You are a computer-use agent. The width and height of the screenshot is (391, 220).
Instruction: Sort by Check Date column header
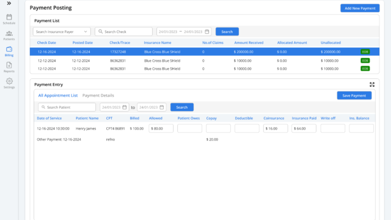click(x=46, y=43)
